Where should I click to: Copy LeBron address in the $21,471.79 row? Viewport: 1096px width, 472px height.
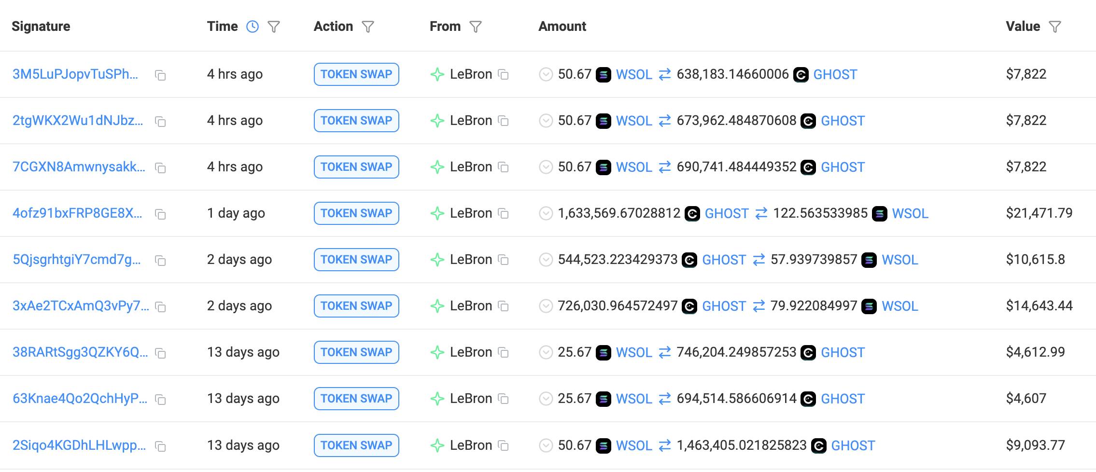click(x=503, y=214)
